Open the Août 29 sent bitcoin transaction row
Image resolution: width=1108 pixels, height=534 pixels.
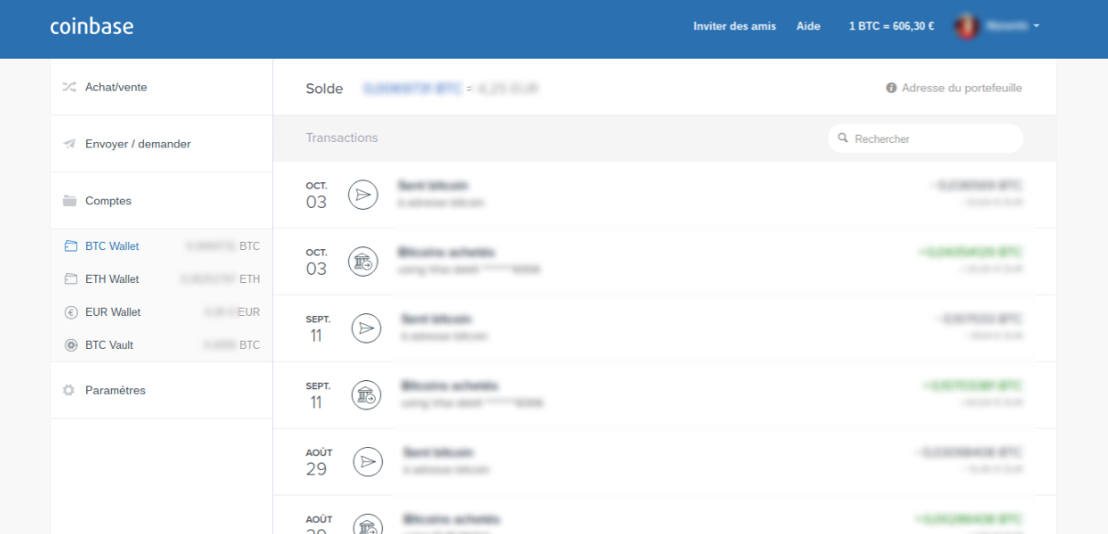coord(664,462)
